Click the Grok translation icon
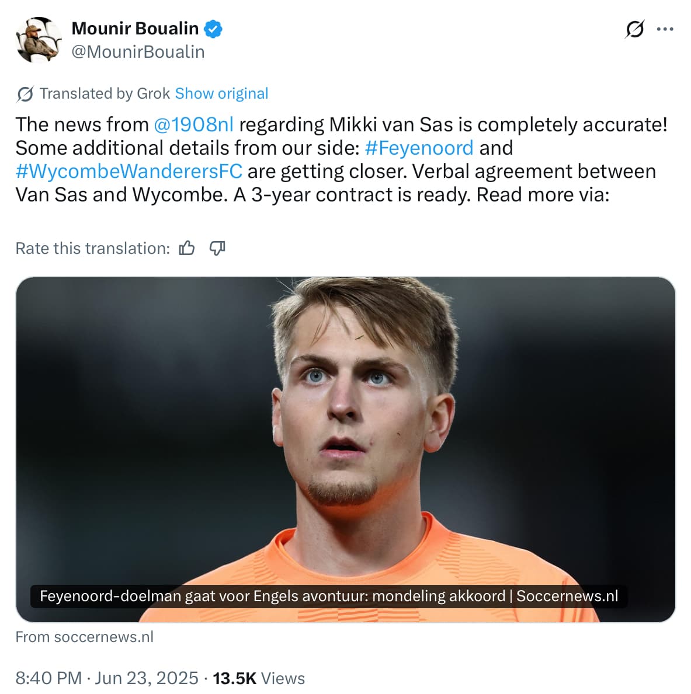Viewport: 691px width, 694px height. click(25, 94)
